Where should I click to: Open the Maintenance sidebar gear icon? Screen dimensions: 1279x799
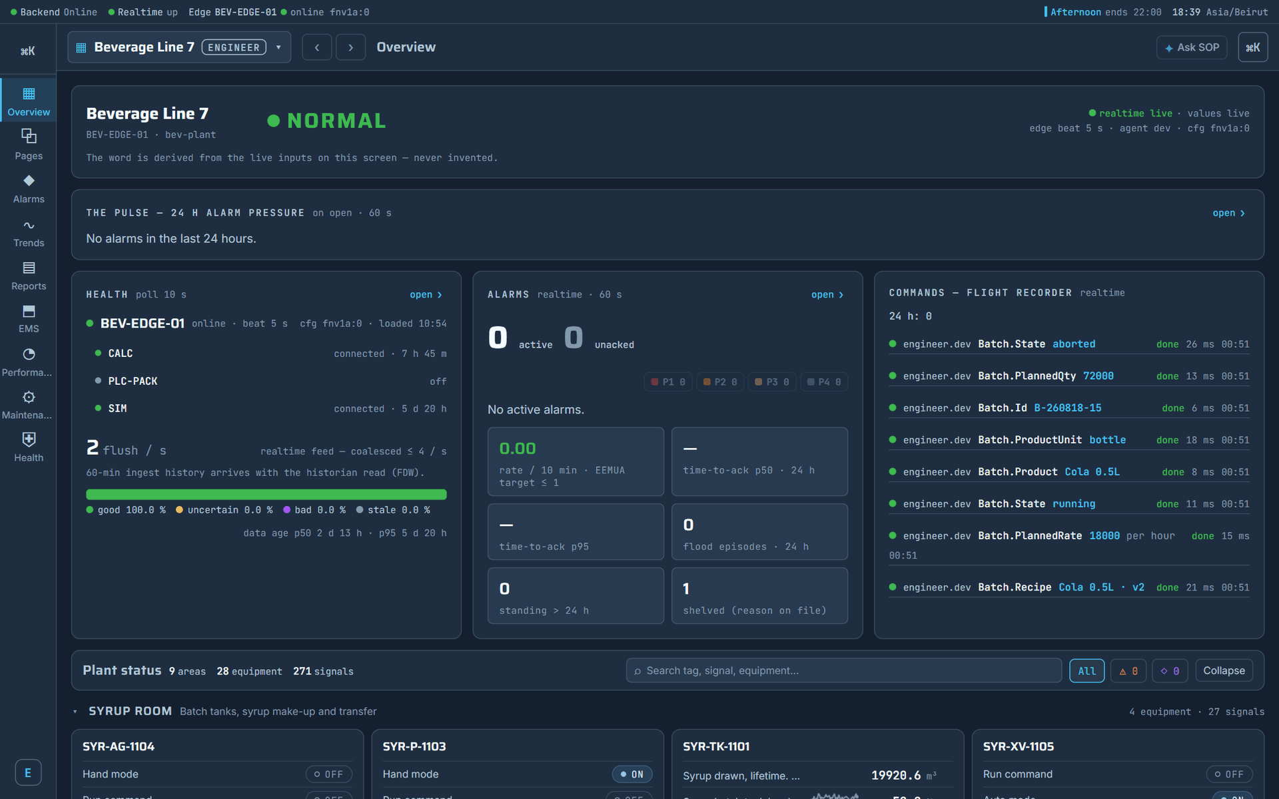(29, 398)
